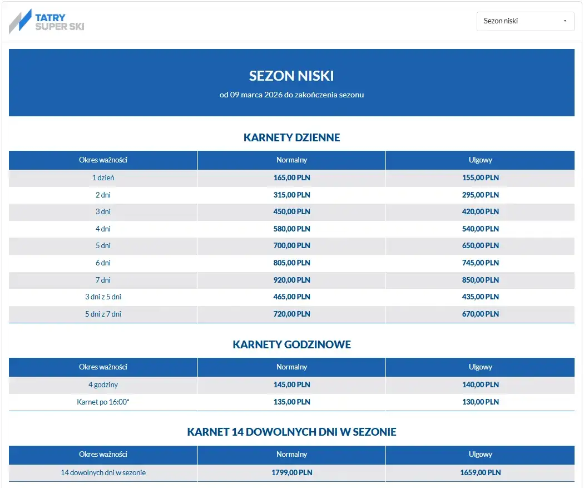This screenshot has width=584, height=488.
Task: Click Ulgowy header in the Karnety godzinowe table
Action: coord(480,367)
